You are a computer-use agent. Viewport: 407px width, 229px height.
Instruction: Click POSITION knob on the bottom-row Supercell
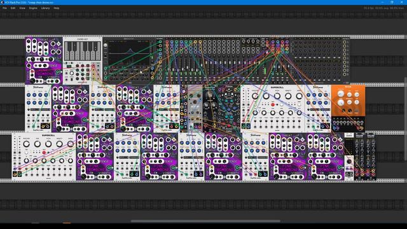point(26,144)
